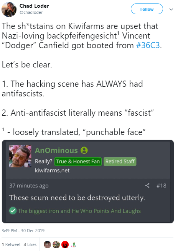Open the tweet options chevron menu
The image size is (183, 251).
point(171,9)
